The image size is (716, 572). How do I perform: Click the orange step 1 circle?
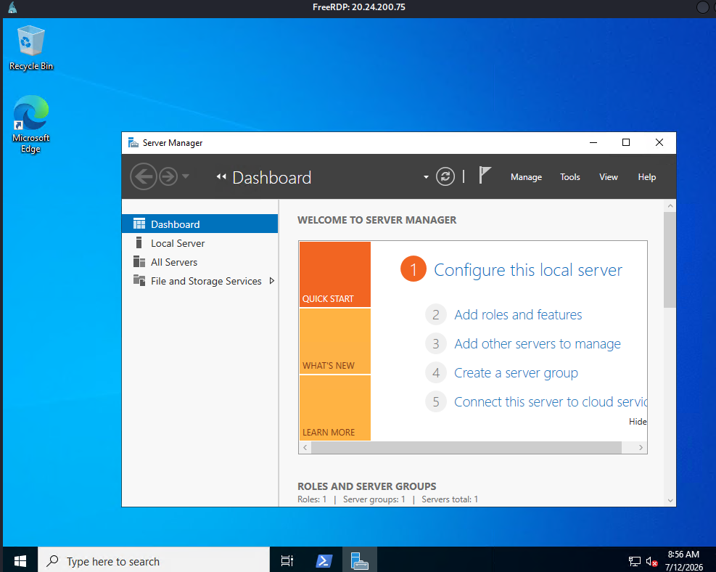(x=413, y=269)
